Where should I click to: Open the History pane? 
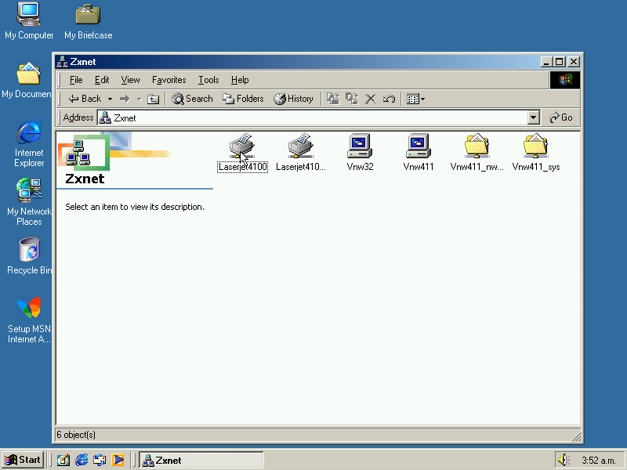point(293,99)
